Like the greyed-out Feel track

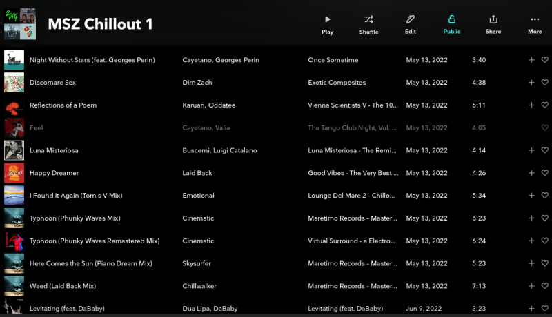click(544, 127)
